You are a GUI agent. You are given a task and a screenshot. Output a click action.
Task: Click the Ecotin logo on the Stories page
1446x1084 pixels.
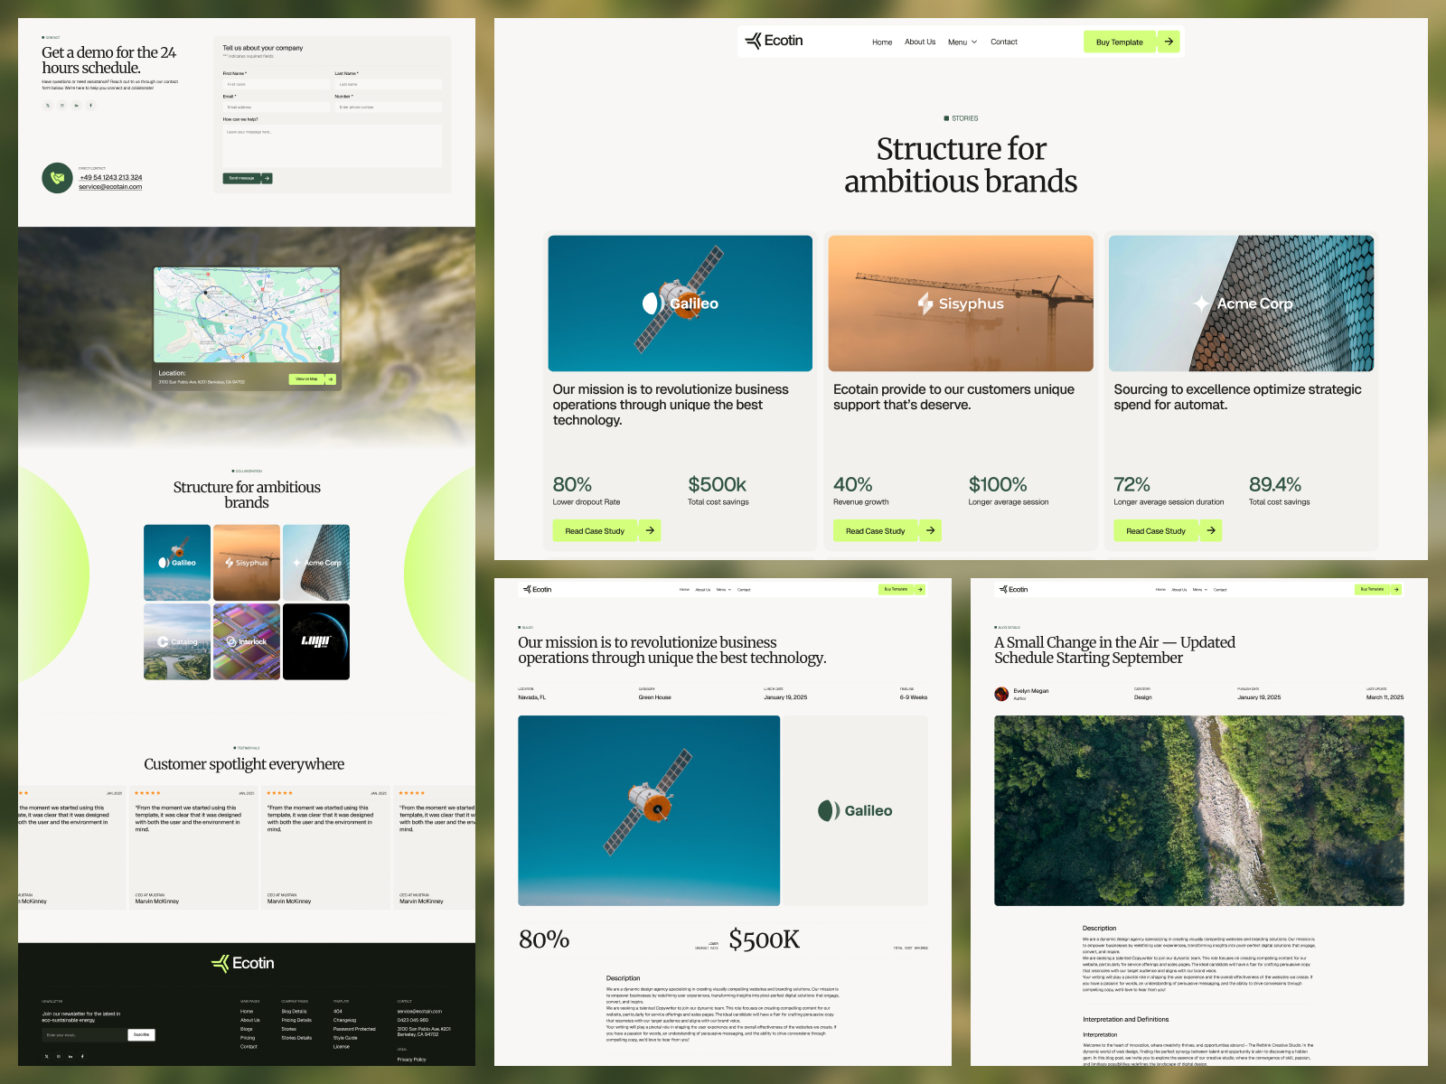coord(774,41)
